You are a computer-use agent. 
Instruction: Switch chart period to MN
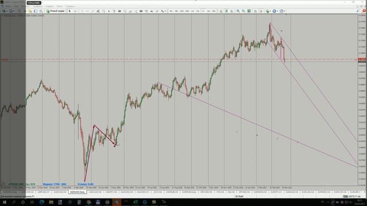[x=214, y=11]
